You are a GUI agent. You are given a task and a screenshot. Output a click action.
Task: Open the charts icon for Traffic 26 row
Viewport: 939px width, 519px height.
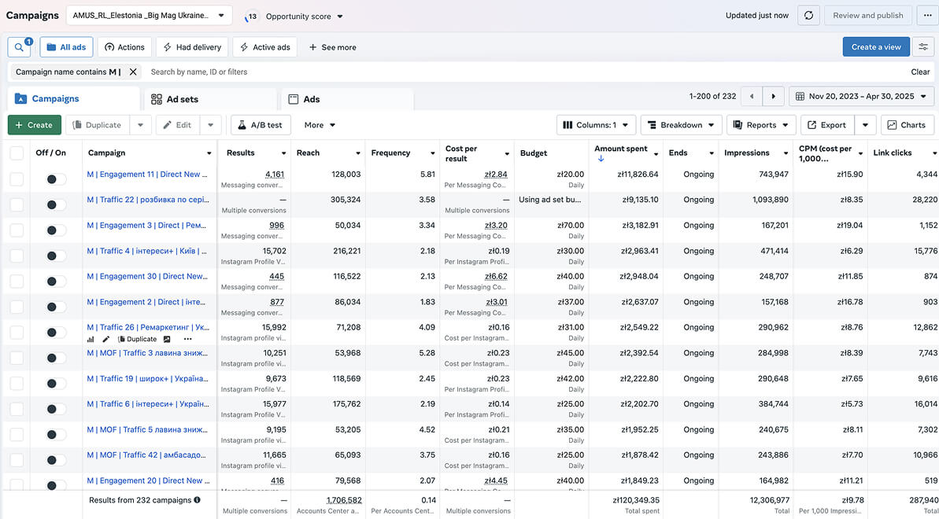[91, 340]
